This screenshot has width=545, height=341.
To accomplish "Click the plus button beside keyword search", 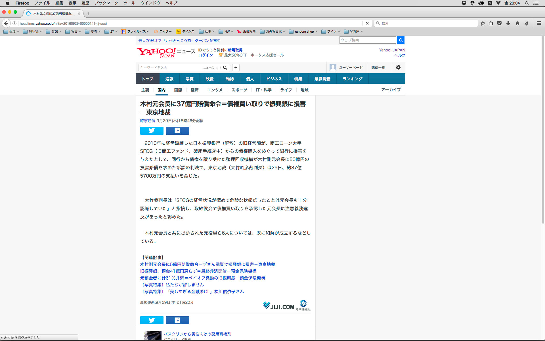I will pyautogui.click(x=236, y=68).
